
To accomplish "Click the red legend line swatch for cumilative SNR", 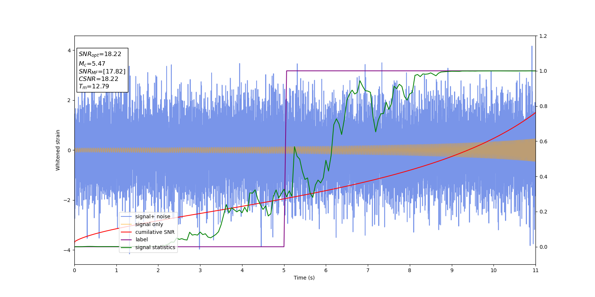I will coord(126,232).
